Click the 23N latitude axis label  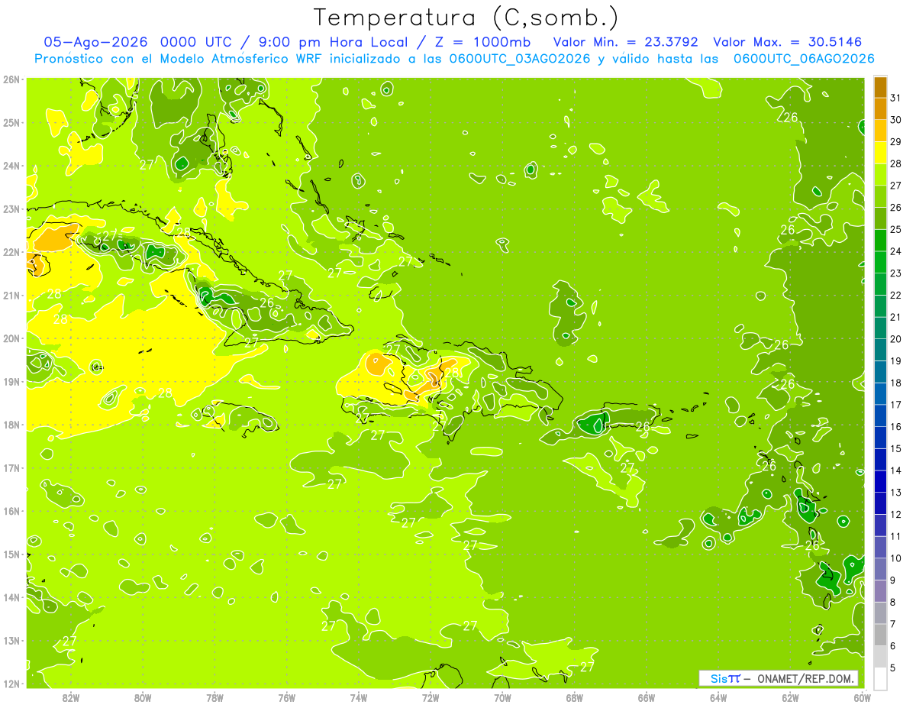click(x=11, y=209)
